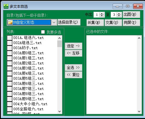Minimize the 多文本自选 window

118,7
